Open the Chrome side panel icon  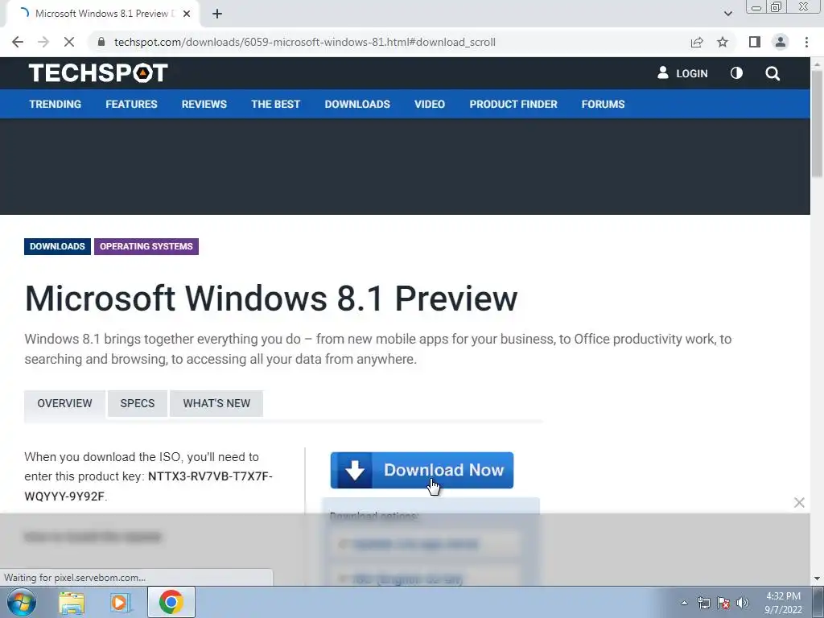point(755,42)
